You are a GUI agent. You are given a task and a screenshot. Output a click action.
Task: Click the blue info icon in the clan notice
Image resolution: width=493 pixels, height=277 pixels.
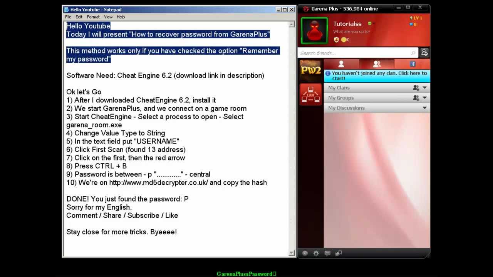tap(328, 73)
